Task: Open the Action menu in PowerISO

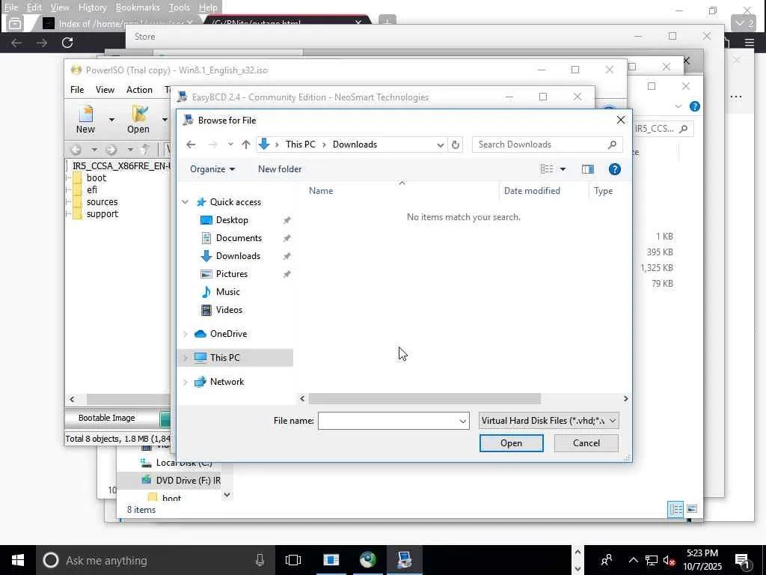Action: (139, 90)
